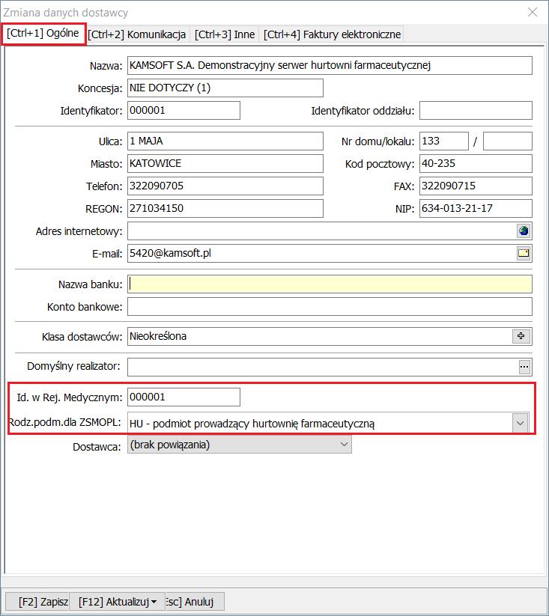Click the FAX field 322090715

[476, 186]
